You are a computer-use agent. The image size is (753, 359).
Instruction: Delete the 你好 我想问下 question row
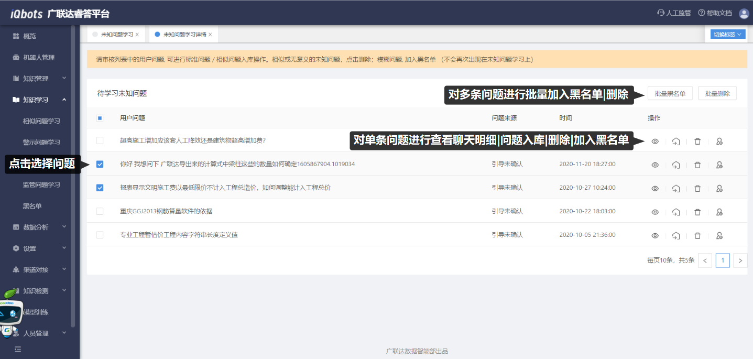click(x=697, y=165)
